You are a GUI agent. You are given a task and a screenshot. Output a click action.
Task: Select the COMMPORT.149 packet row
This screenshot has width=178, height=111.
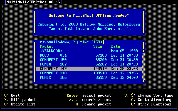[x=88, y=69]
